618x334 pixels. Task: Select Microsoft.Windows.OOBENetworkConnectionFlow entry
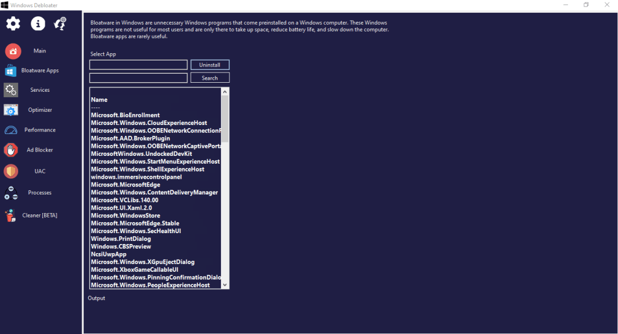156,130
